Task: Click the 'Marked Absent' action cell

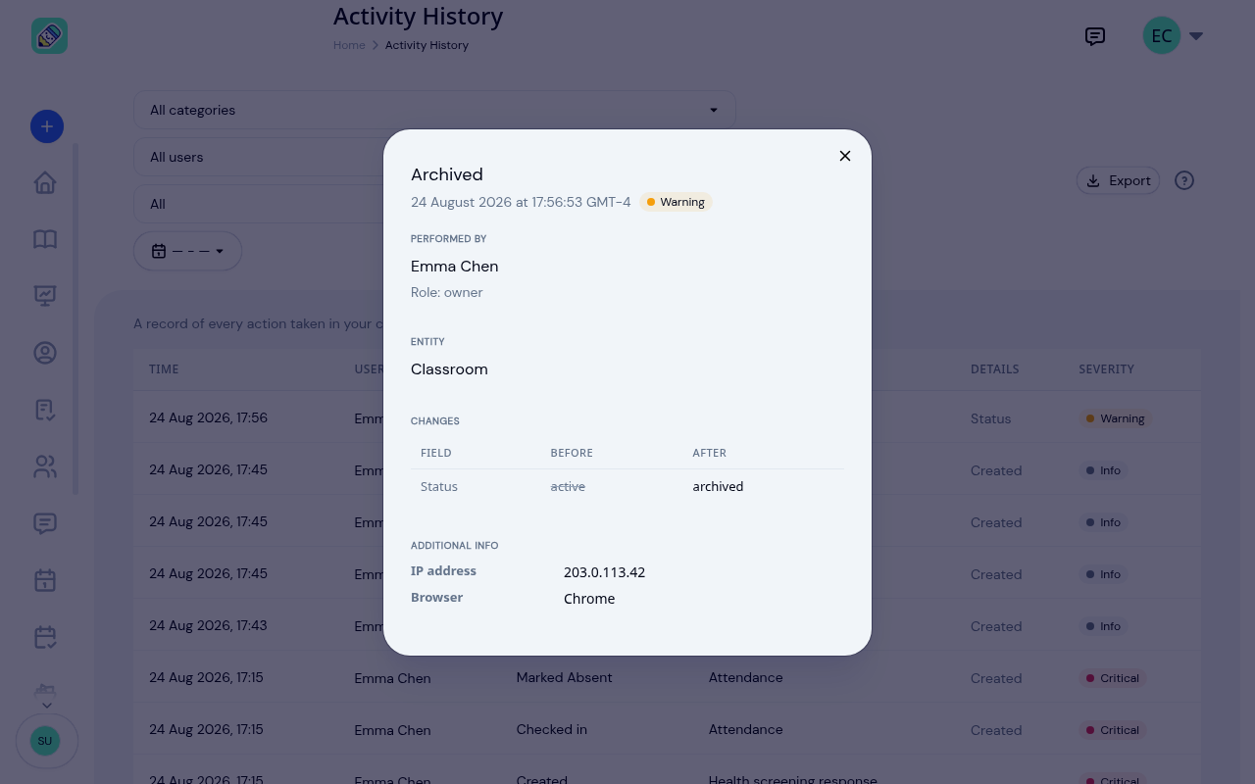Action: point(564,677)
